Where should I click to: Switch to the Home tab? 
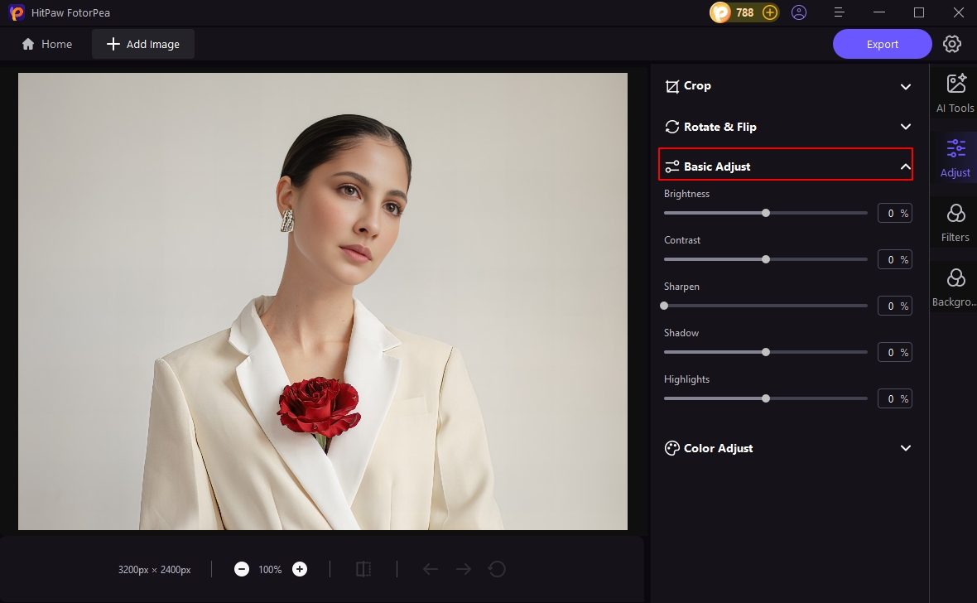[46, 43]
